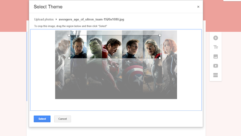Image resolution: width=241 pixels, height=136 pixels.
Task: Click top-left crop handle
Action: click(69, 35)
